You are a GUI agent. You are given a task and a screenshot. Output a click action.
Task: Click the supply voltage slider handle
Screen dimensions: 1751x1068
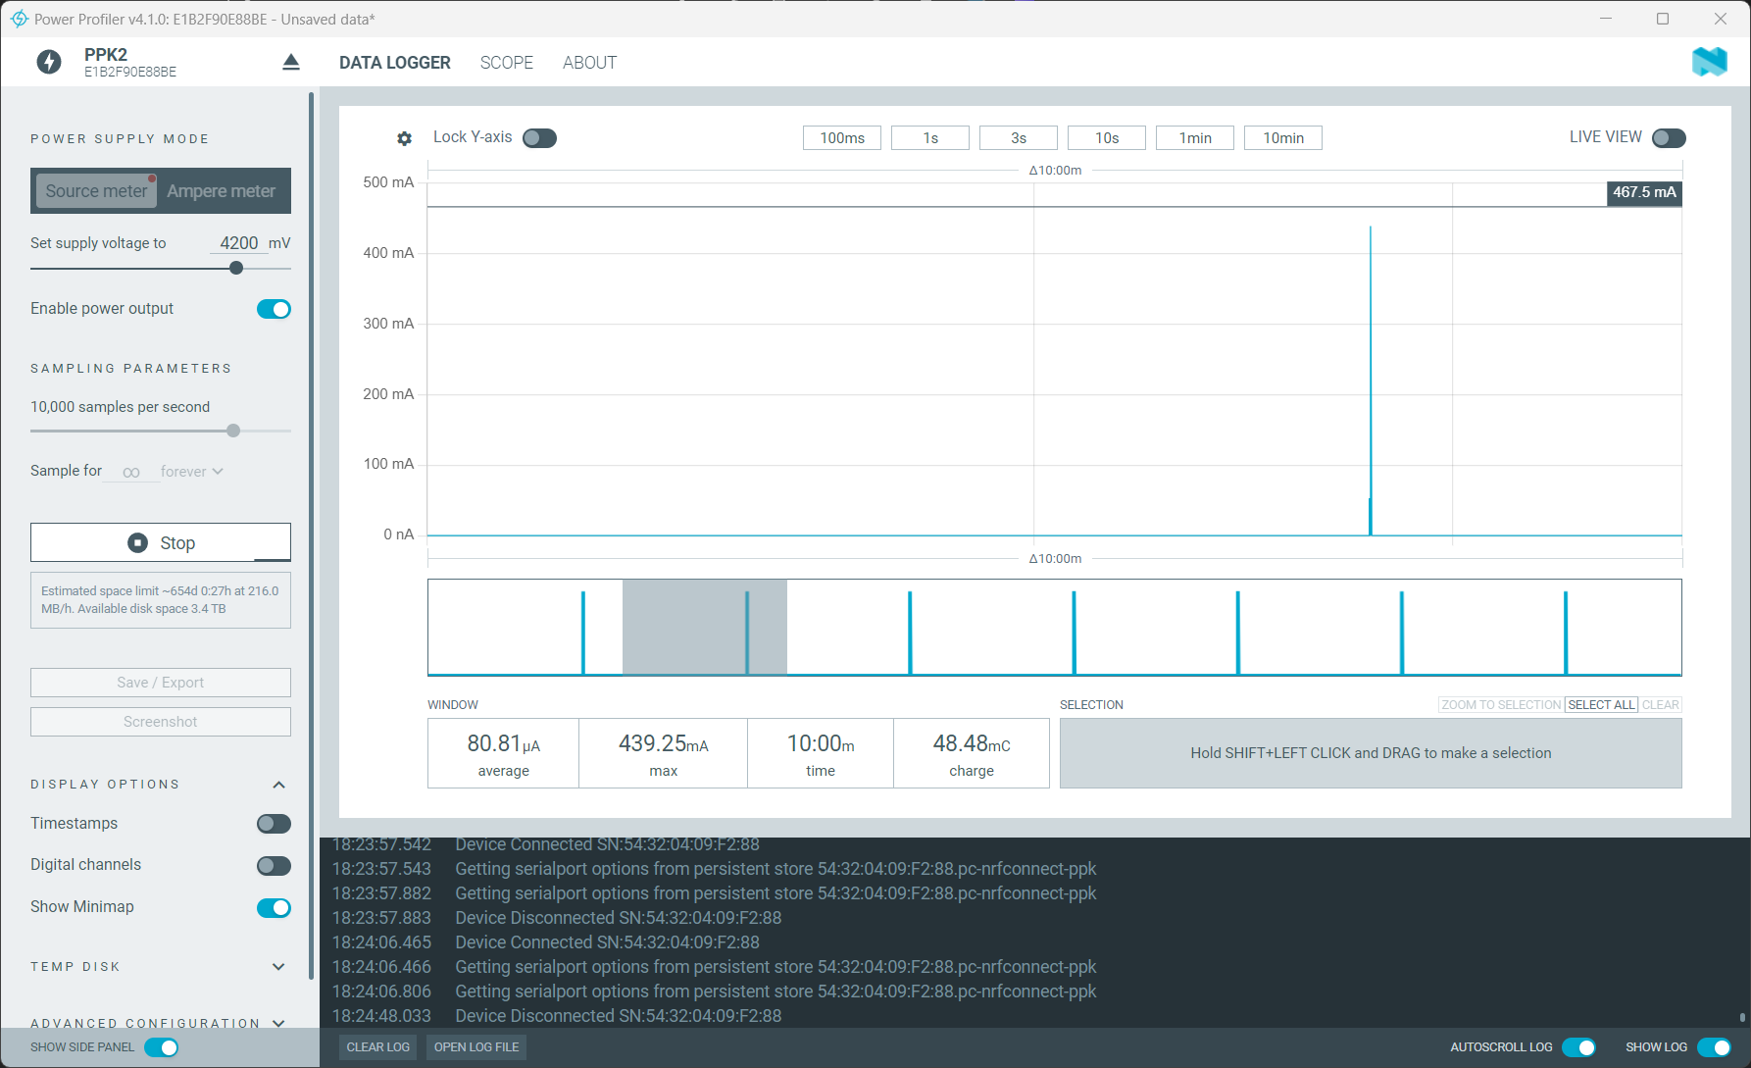(236, 268)
